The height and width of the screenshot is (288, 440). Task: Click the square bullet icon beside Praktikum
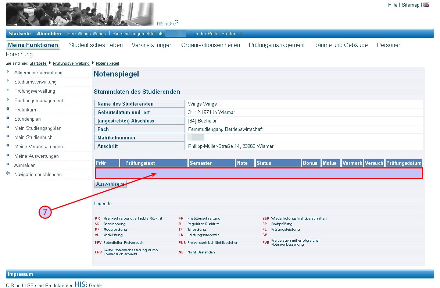pyautogui.click(x=8, y=109)
